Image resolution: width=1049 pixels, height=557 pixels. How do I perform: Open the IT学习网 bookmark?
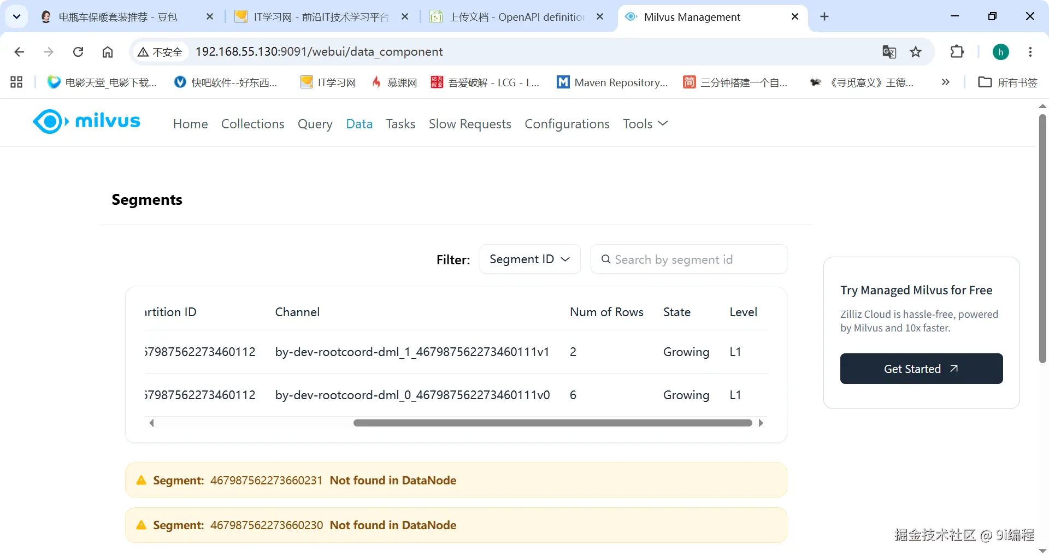(x=328, y=82)
